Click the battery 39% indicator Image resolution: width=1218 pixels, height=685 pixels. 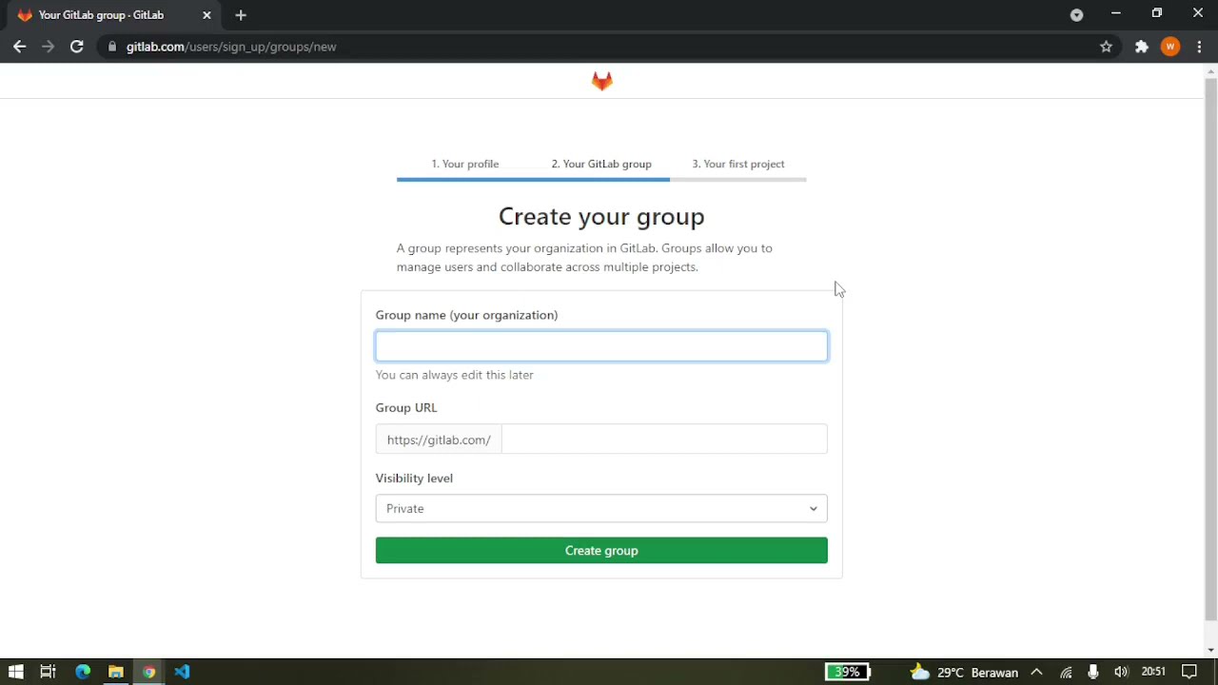[x=847, y=672]
